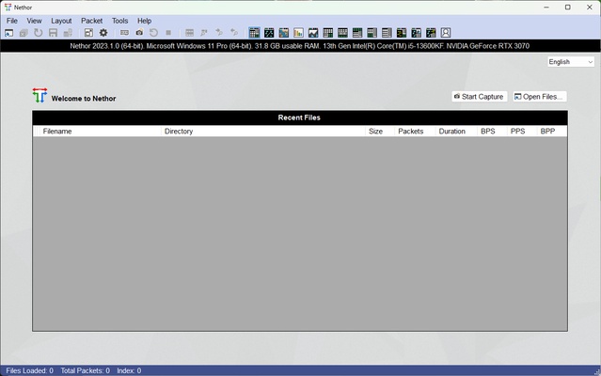601x376 pixels.
Task: Open the Layout menu
Action: click(x=61, y=21)
